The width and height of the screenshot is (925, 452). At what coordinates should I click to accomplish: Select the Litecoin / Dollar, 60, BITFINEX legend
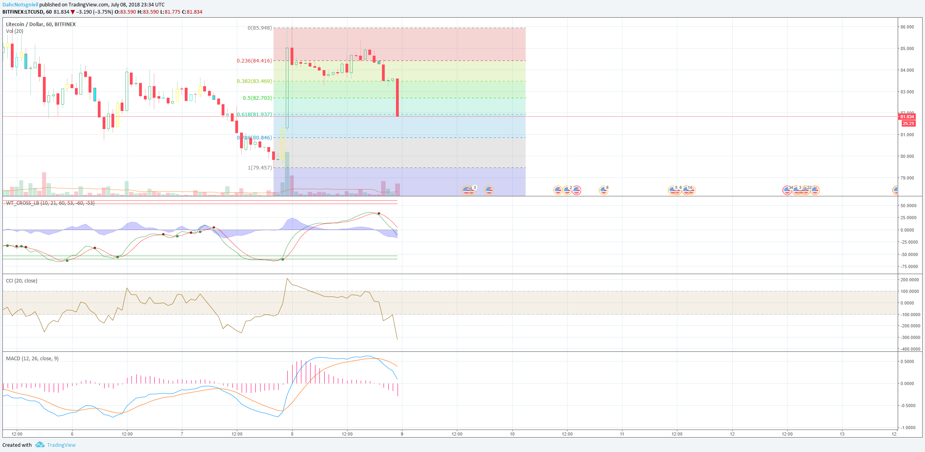click(41, 24)
